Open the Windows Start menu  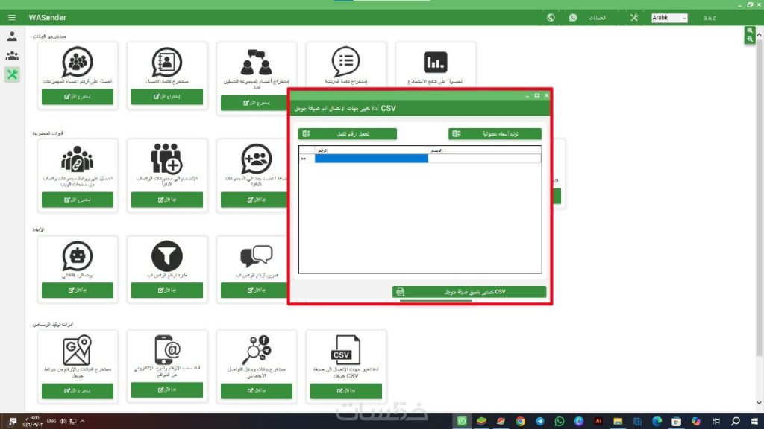click(755, 422)
